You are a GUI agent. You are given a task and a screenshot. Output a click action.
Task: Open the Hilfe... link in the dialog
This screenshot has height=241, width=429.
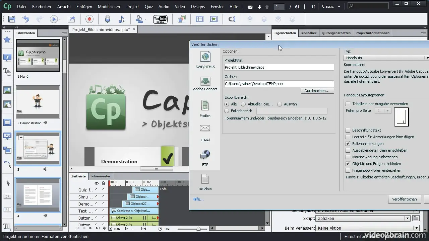[x=198, y=199]
